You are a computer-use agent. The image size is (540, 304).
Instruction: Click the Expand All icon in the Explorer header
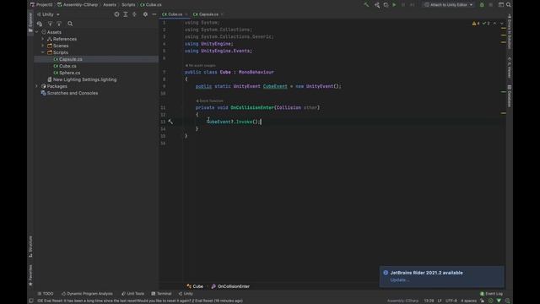point(126,14)
